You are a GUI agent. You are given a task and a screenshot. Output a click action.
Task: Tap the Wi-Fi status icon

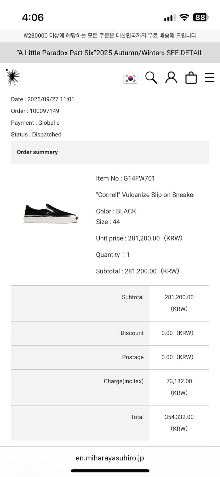pyautogui.click(x=184, y=17)
